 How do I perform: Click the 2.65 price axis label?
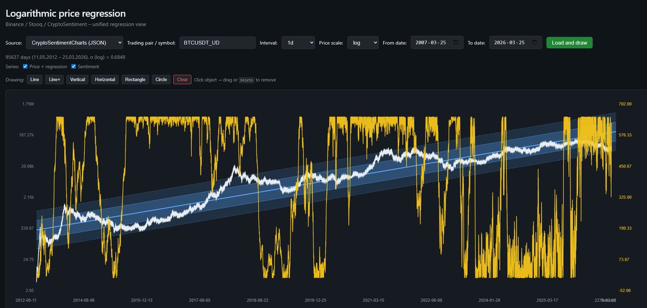click(x=29, y=291)
